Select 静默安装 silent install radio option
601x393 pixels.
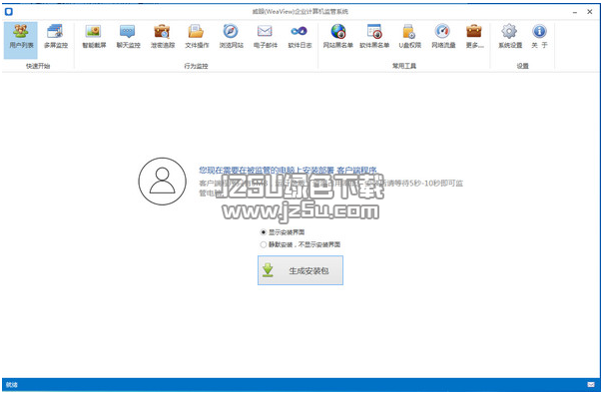click(x=300, y=244)
